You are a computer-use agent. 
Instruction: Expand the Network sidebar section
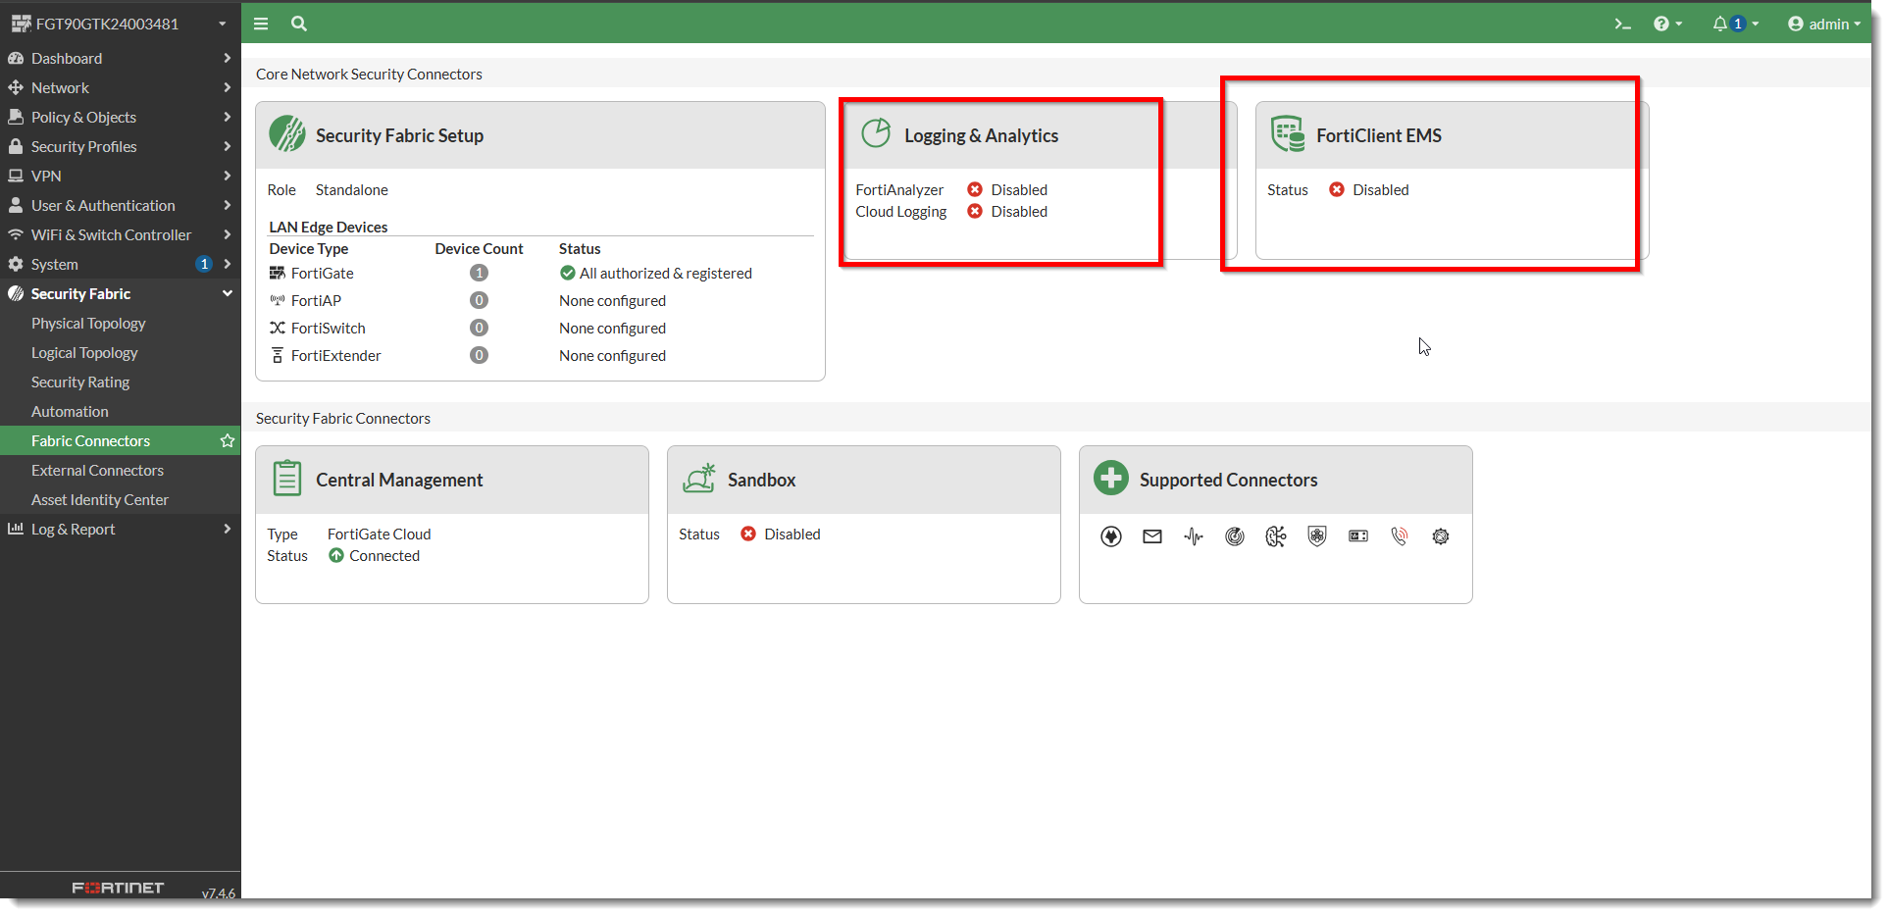click(x=62, y=87)
